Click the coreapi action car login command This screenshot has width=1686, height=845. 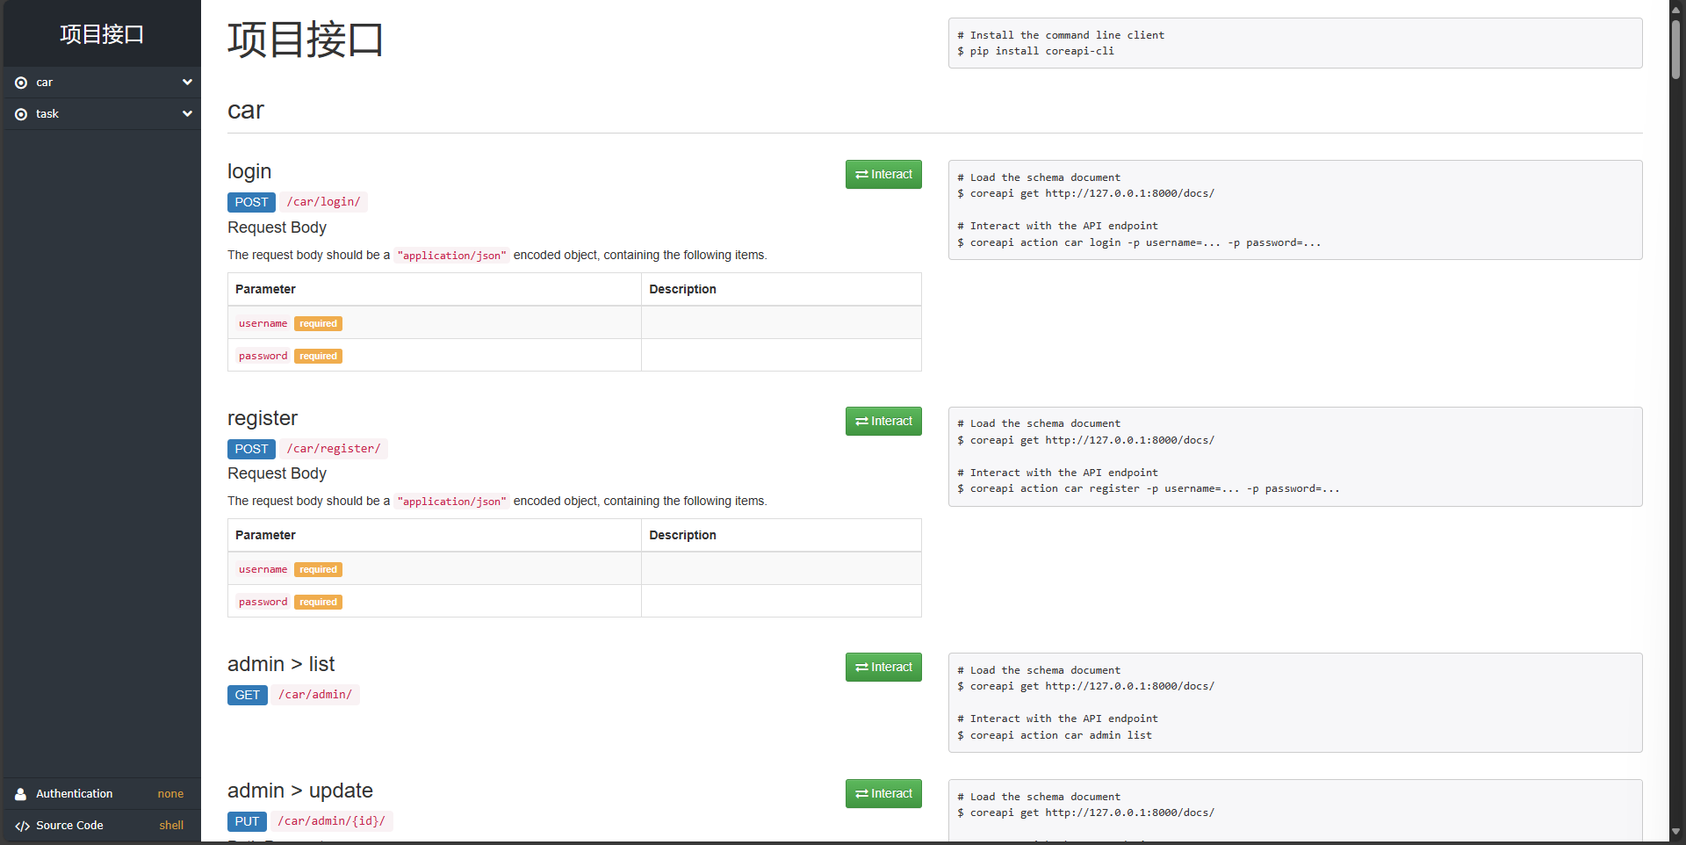tap(1145, 242)
